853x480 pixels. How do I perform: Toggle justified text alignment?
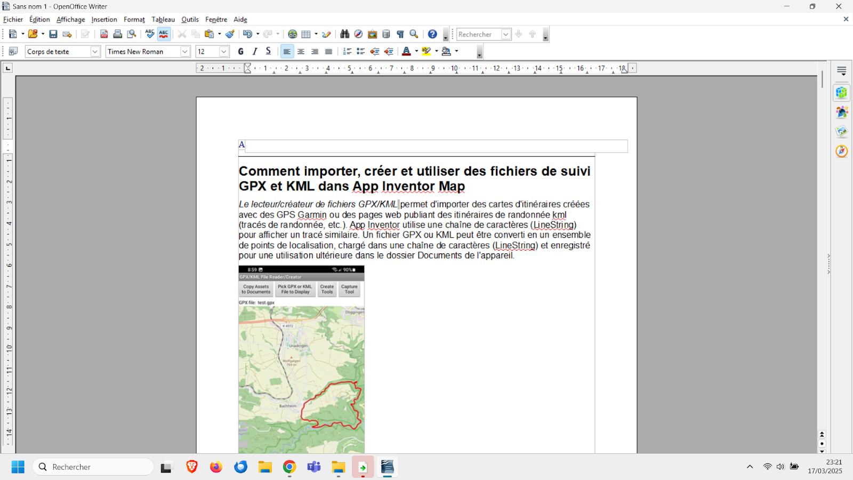[x=329, y=51]
